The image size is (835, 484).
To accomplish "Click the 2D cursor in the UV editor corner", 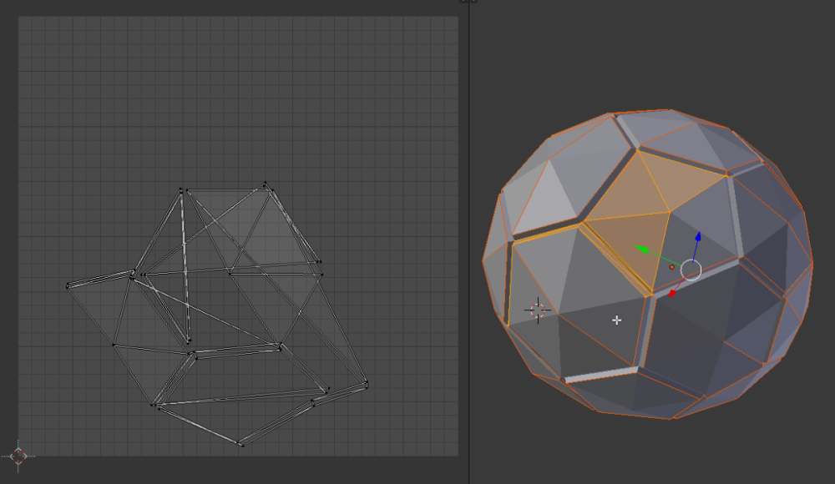I will (19, 456).
